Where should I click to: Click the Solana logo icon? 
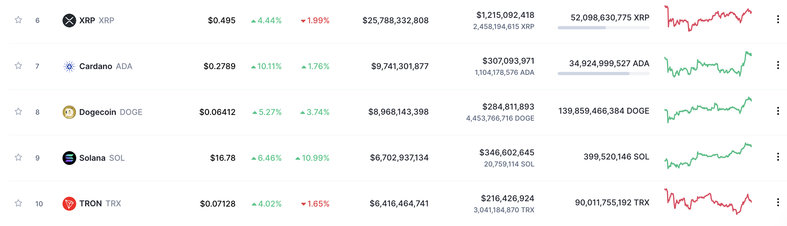(69, 158)
